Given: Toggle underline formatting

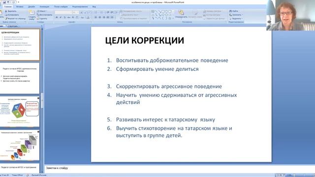Looking at the screenshot, I should click(64, 18).
